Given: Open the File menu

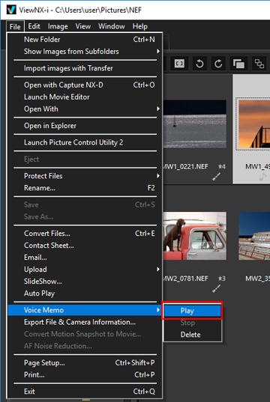Looking at the screenshot, I should pos(15,26).
